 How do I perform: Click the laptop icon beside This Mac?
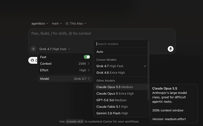67,23
